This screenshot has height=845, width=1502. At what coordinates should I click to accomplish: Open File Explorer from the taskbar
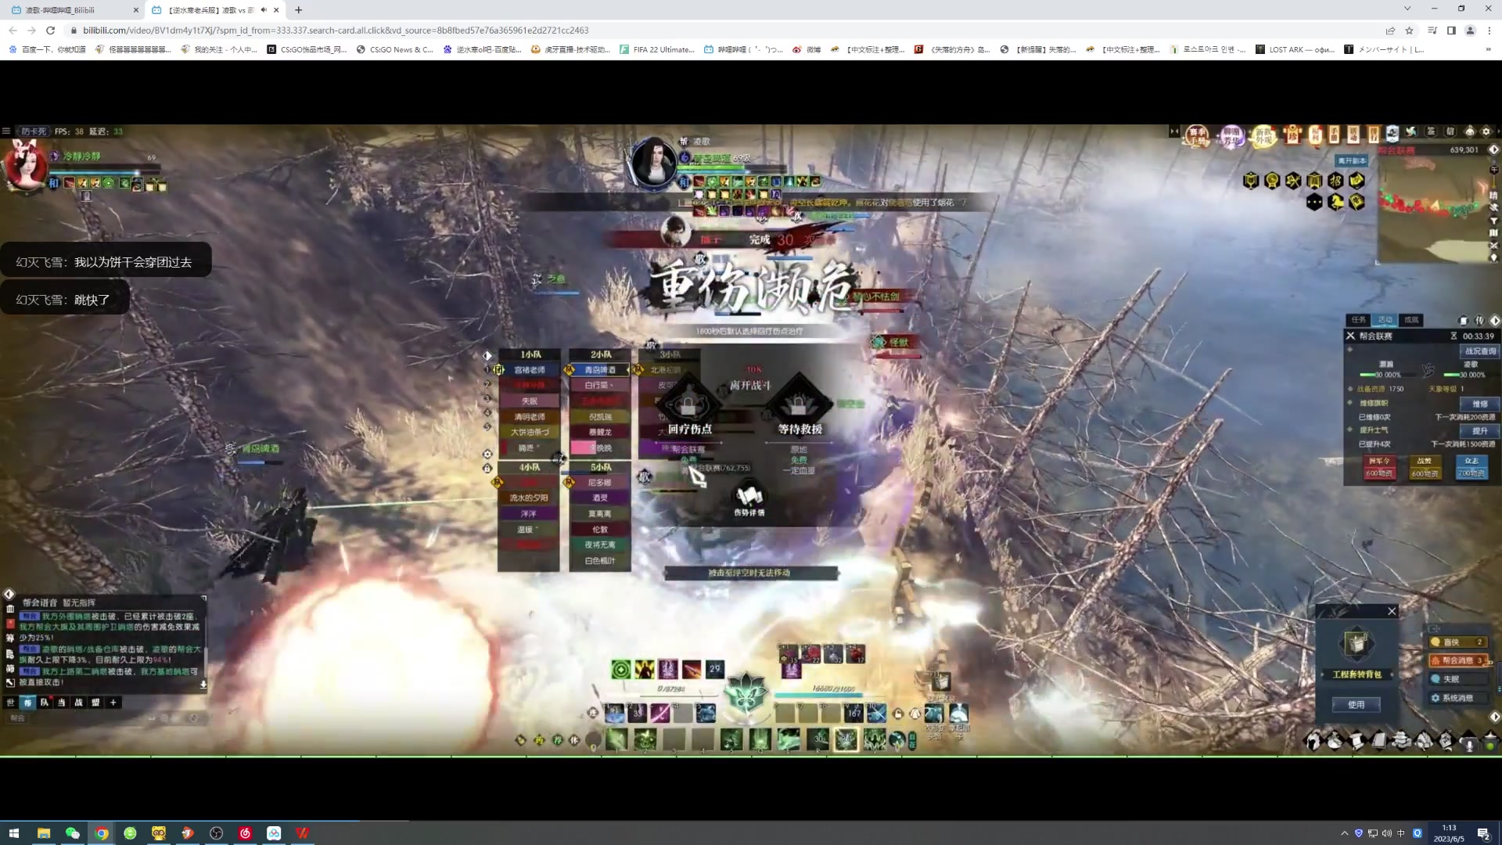coord(43,833)
